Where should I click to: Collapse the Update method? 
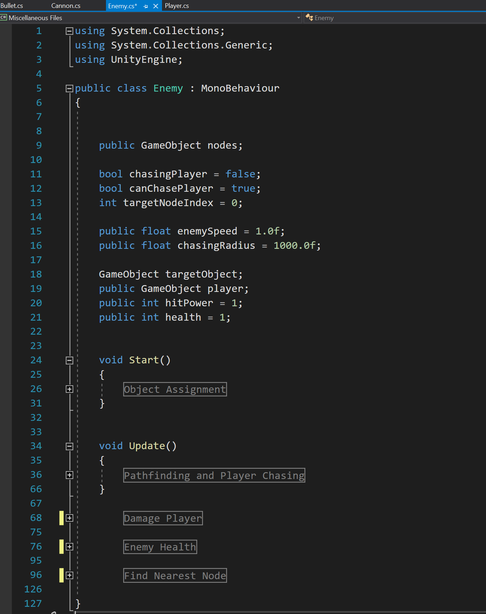pos(69,446)
